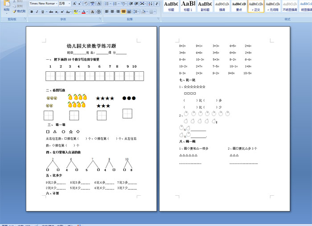Click the text highlight color button
The height and width of the screenshot is (226, 312).
(75, 12)
